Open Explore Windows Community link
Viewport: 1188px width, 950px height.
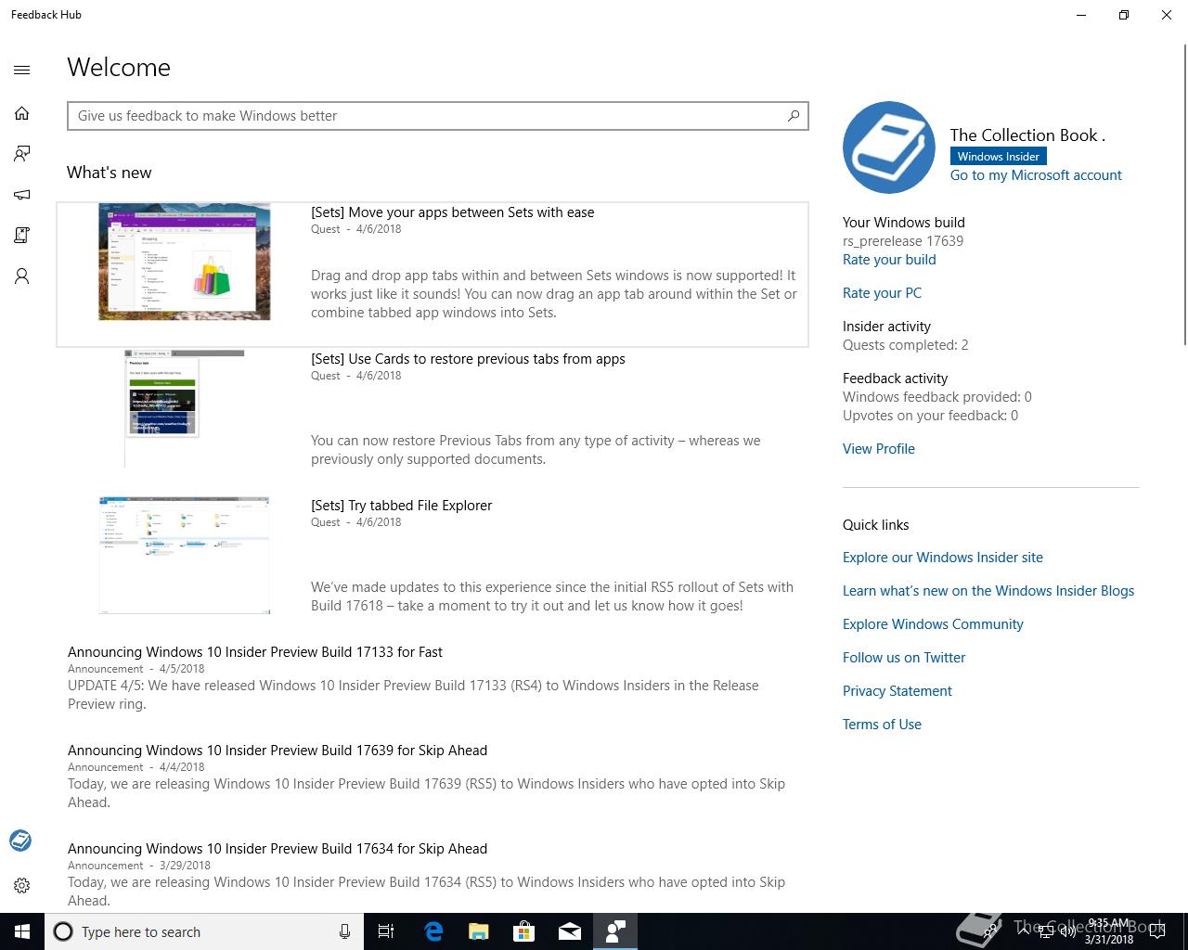pyautogui.click(x=933, y=624)
